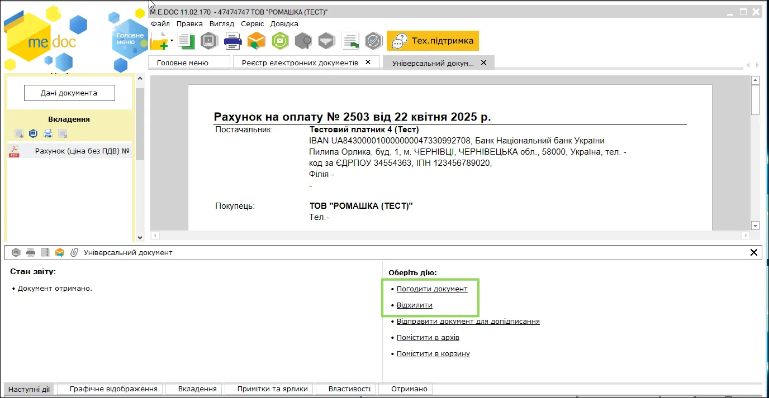The height and width of the screenshot is (398, 769).
Task: Click supplier name Тестовий платник 4 (Тест)
Action: click(x=364, y=130)
